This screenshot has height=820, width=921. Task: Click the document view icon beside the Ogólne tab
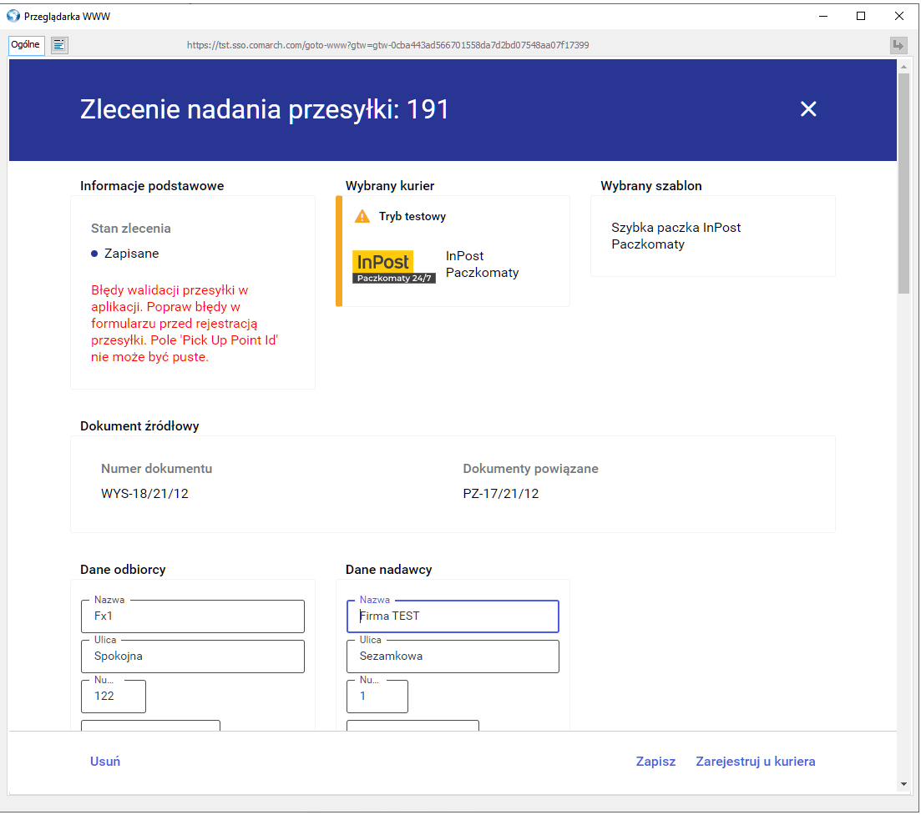pyautogui.click(x=59, y=44)
